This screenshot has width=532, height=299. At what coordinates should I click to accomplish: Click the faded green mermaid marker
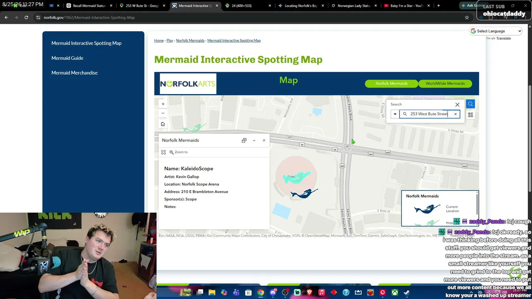click(x=195, y=127)
